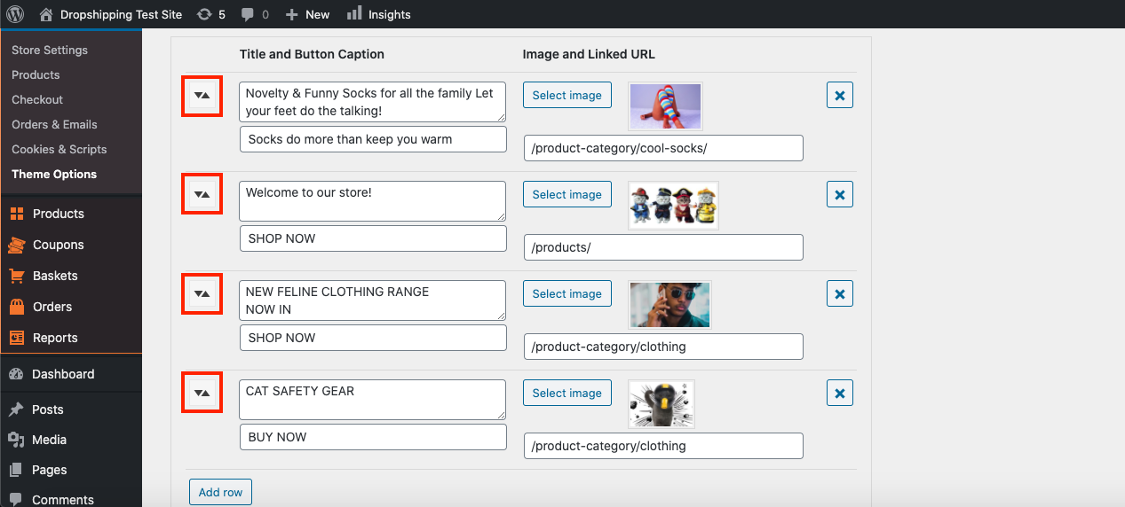This screenshot has height=507, width=1125.
Task: Click the Baskets cart icon
Action: [16, 276]
